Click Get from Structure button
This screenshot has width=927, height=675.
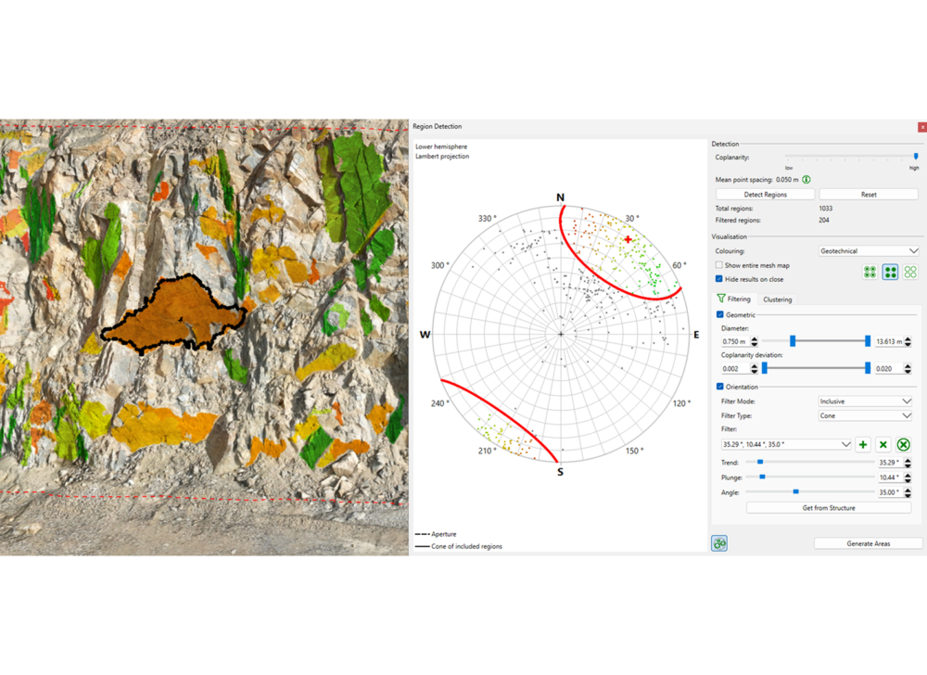pyautogui.click(x=828, y=508)
